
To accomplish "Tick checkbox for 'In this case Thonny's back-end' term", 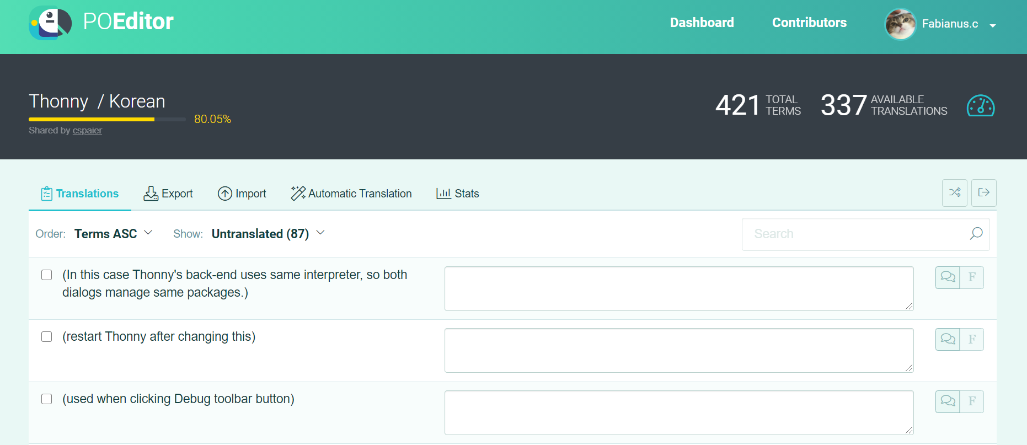I will tap(47, 275).
